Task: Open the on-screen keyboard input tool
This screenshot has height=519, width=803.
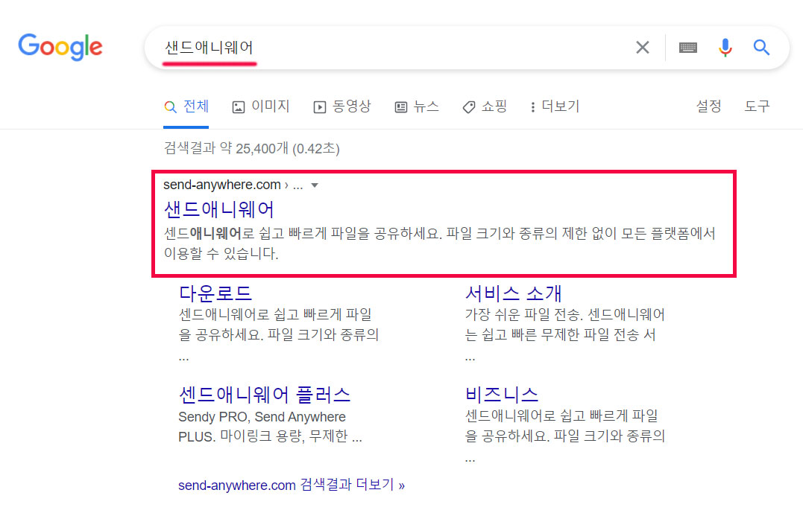Action: point(687,48)
